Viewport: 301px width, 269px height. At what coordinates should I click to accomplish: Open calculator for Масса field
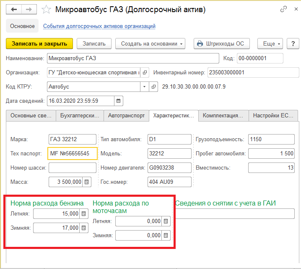[x=87, y=182]
